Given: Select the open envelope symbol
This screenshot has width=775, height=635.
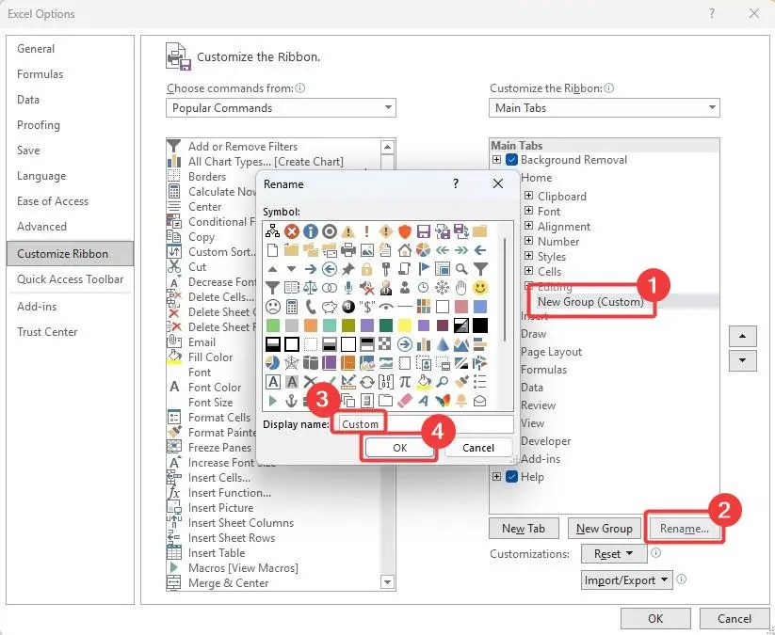Looking at the screenshot, I should coord(480,401).
